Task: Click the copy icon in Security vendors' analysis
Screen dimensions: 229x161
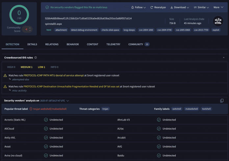Action: tap(222, 100)
